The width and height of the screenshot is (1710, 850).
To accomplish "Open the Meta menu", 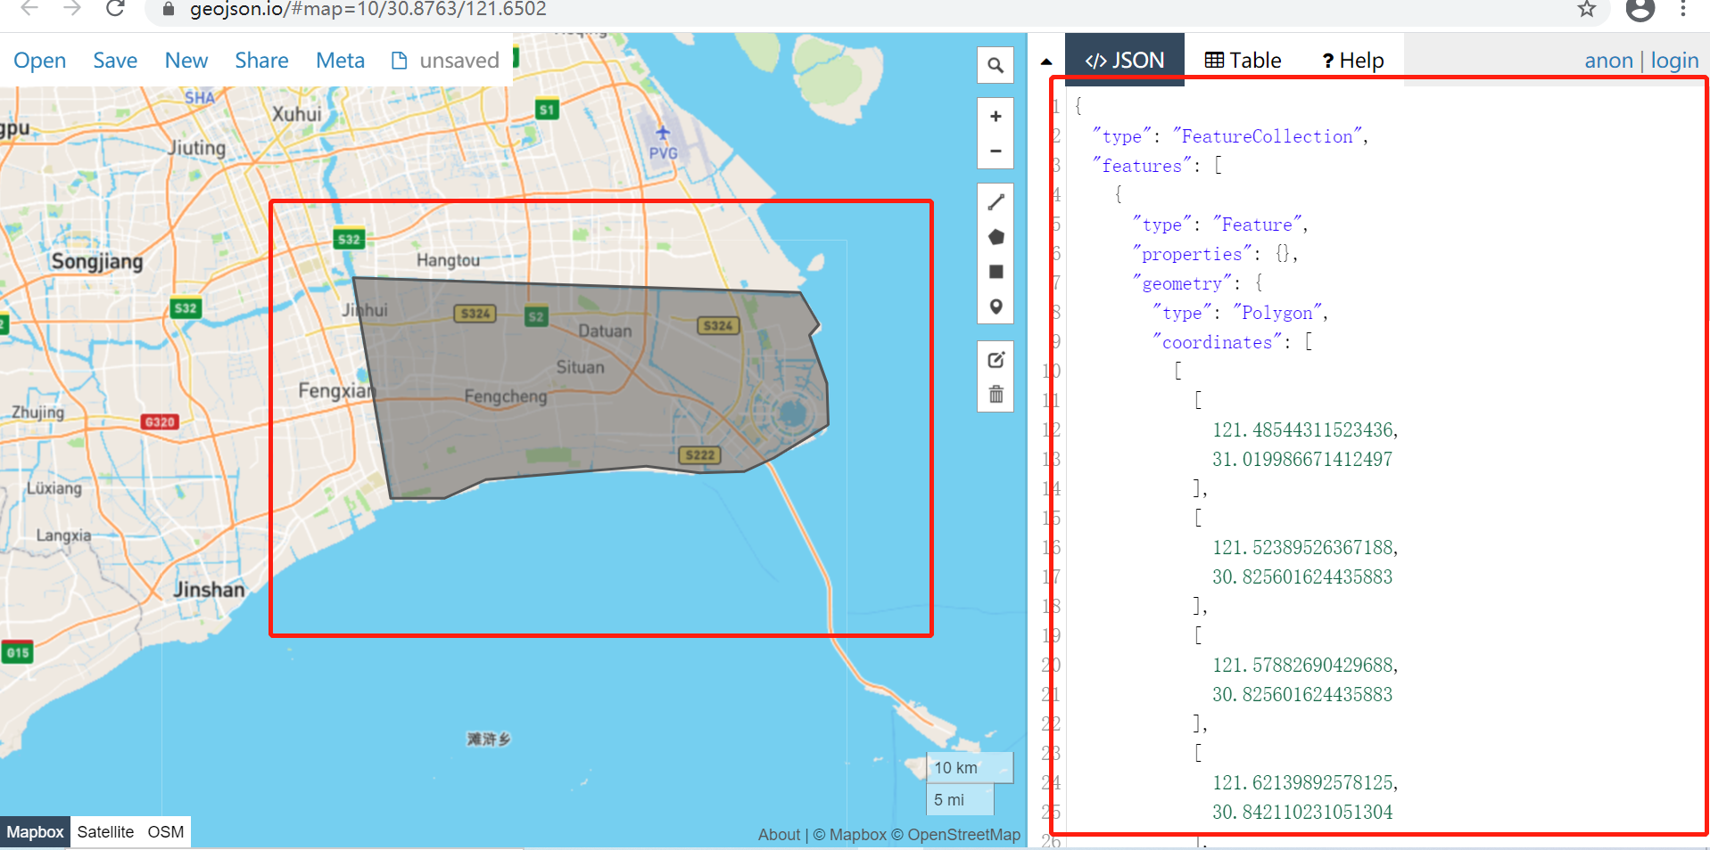I will click(340, 60).
